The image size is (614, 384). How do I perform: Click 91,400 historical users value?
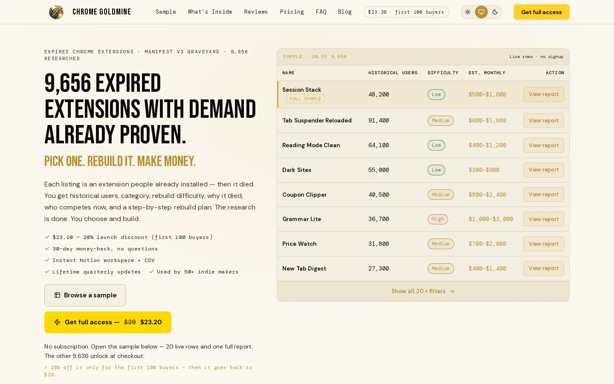click(379, 121)
